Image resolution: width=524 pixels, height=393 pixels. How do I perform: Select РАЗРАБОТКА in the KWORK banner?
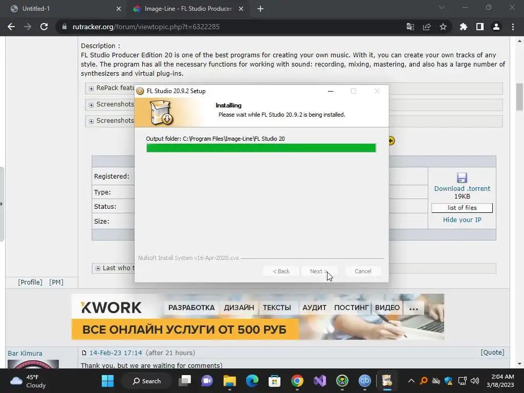click(x=191, y=308)
